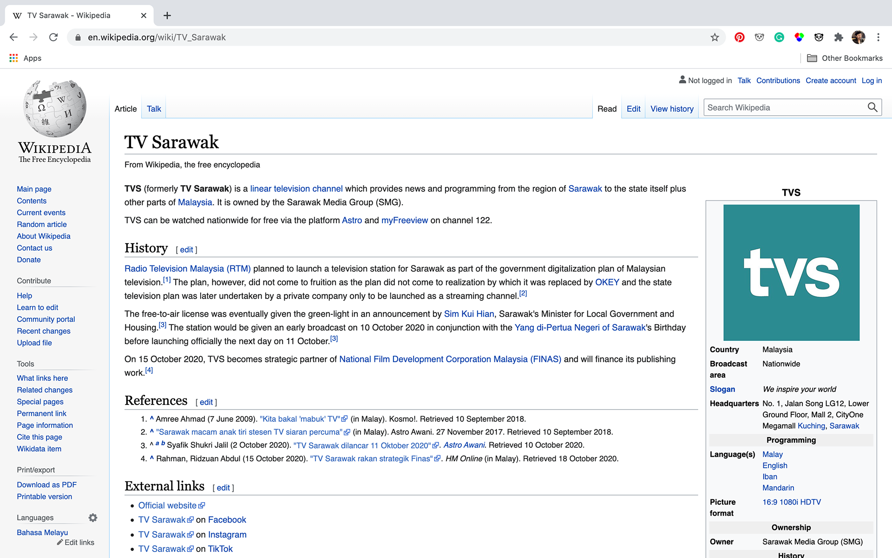Image resolution: width=892 pixels, height=558 pixels.
Task: Open the Edit tab
Action: click(633, 109)
